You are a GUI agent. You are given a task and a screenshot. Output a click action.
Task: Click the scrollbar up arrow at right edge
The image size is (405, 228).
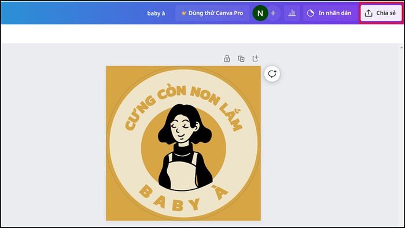[x=402, y=47]
